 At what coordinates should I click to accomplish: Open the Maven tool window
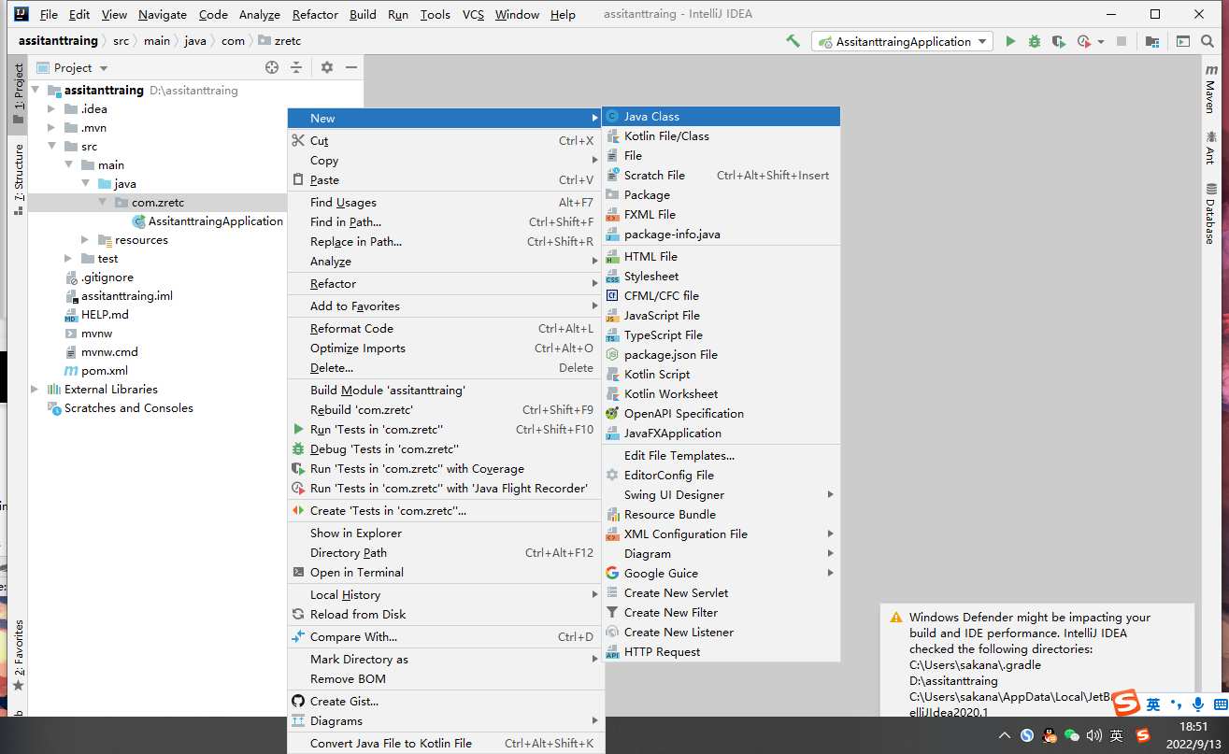[x=1211, y=89]
